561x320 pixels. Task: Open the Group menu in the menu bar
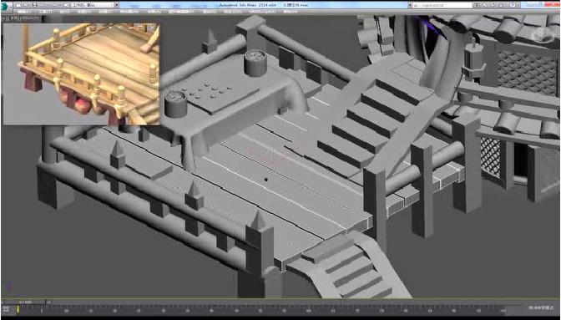click(64, 12)
